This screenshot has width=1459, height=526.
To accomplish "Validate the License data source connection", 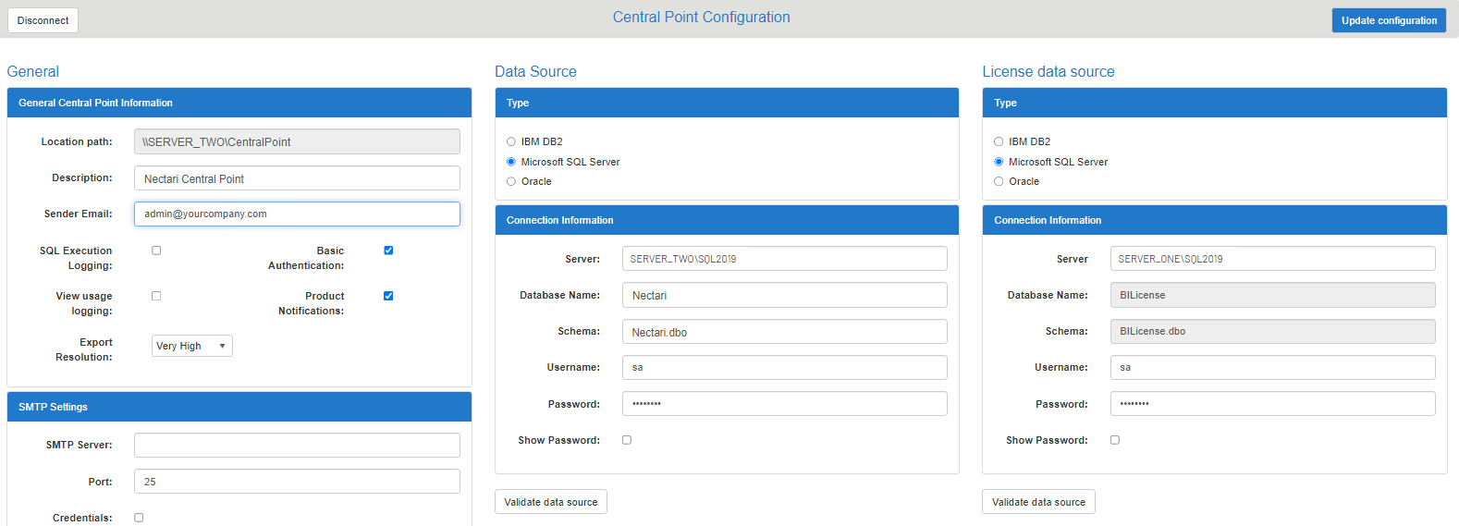I will coord(1038,502).
